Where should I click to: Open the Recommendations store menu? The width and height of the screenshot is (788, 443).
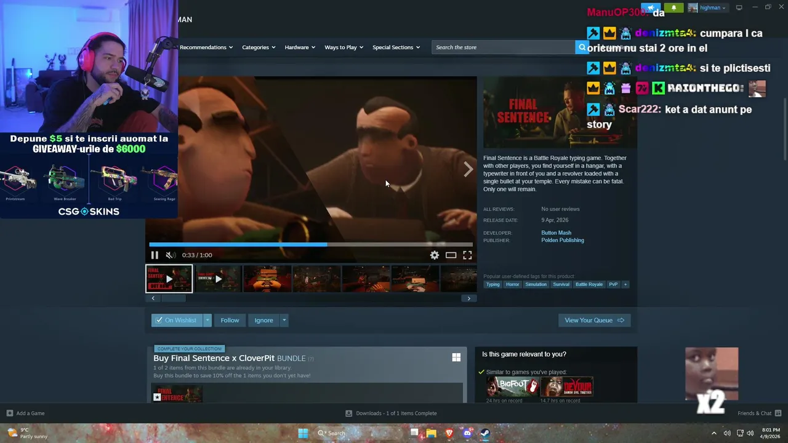point(206,47)
